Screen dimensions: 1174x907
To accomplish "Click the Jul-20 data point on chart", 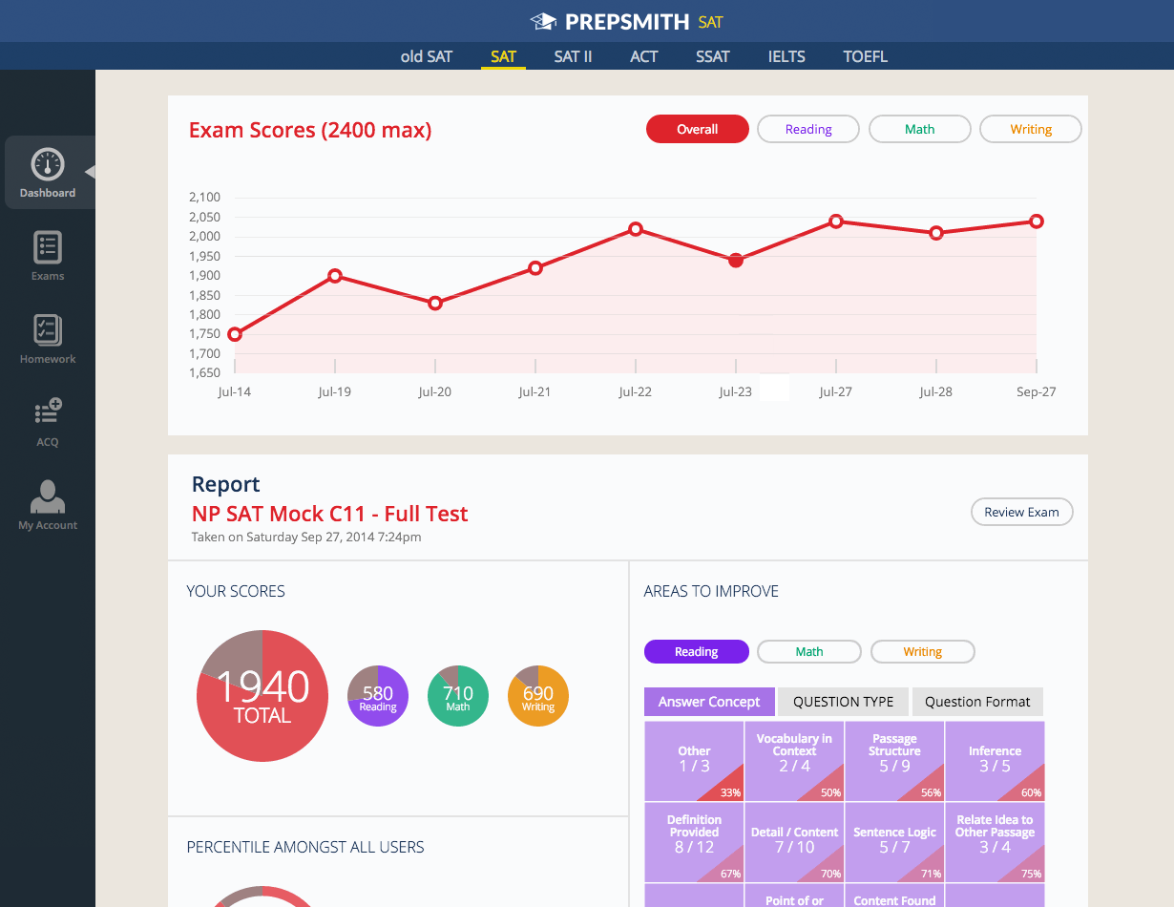I will 435,304.
